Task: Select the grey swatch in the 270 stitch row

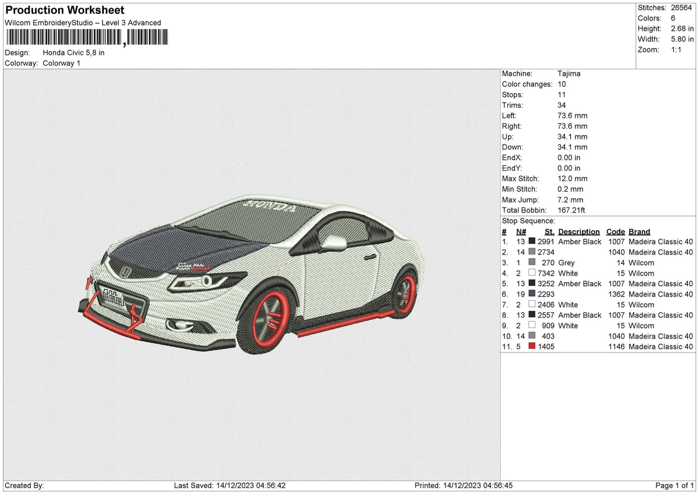Action: 532,263
